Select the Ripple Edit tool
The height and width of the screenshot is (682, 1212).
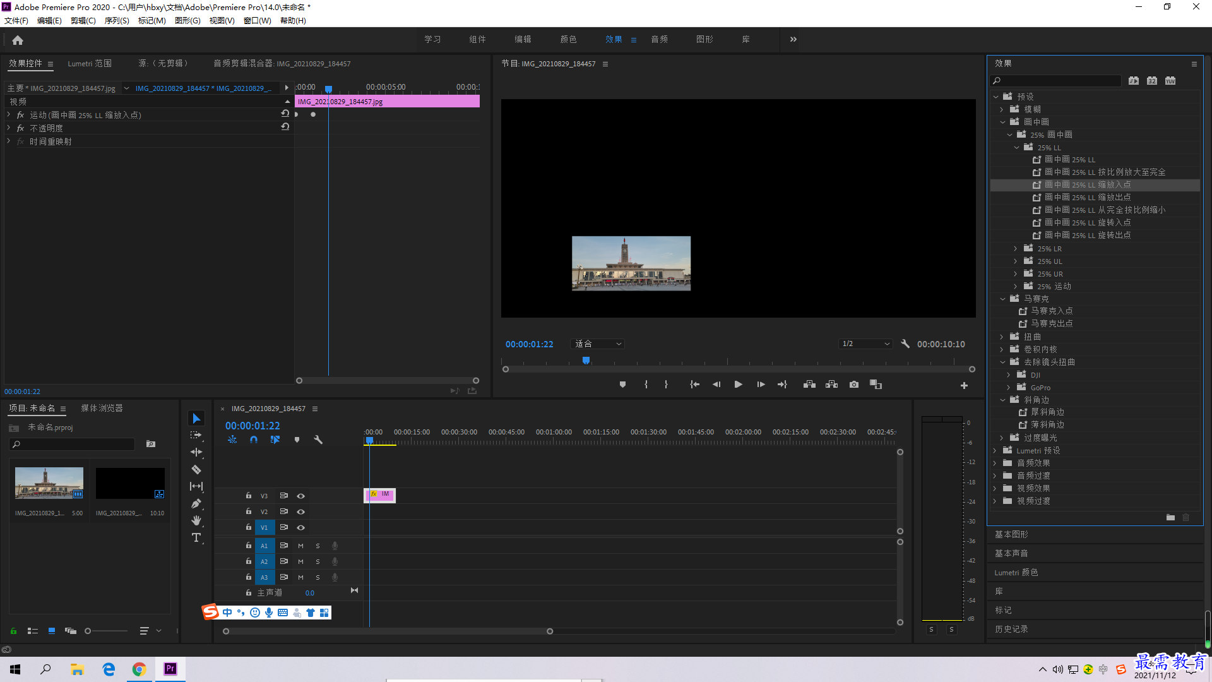click(x=196, y=452)
